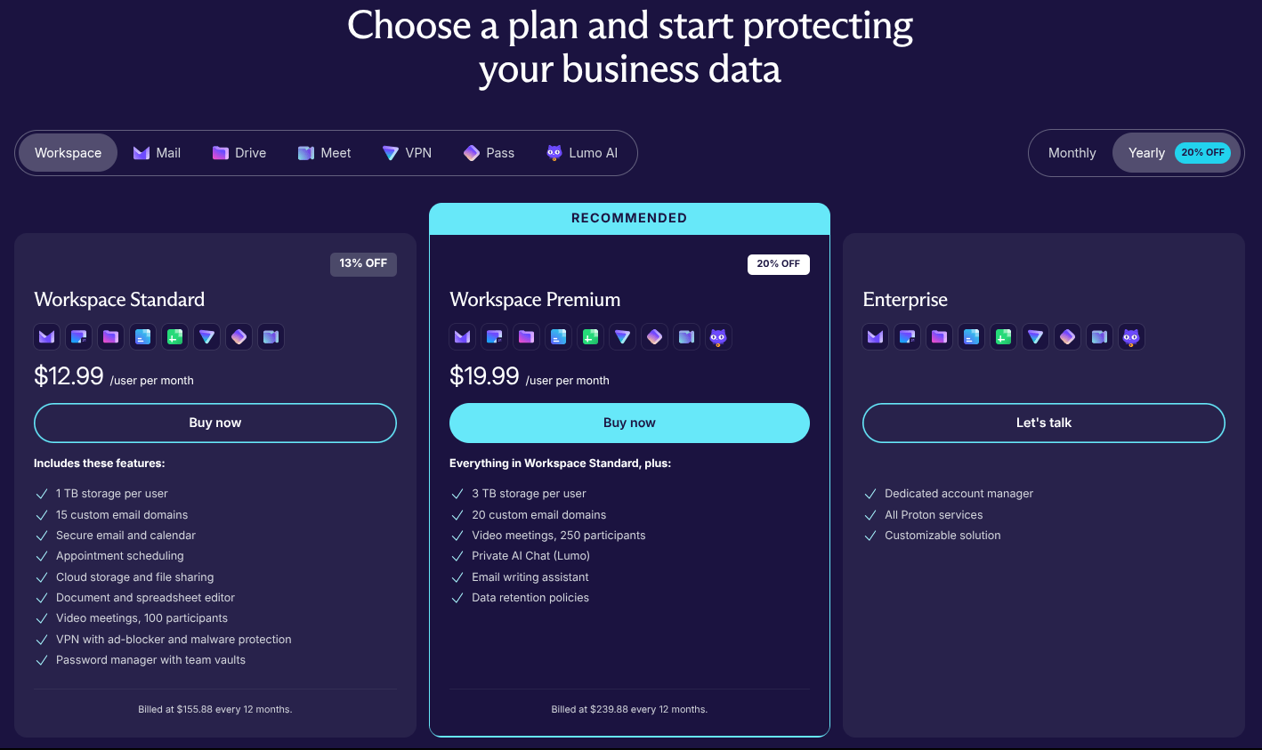Click the Lumo AI icon in Workspace Premium card
Image resolution: width=1262 pixels, height=750 pixels.
(718, 336)
